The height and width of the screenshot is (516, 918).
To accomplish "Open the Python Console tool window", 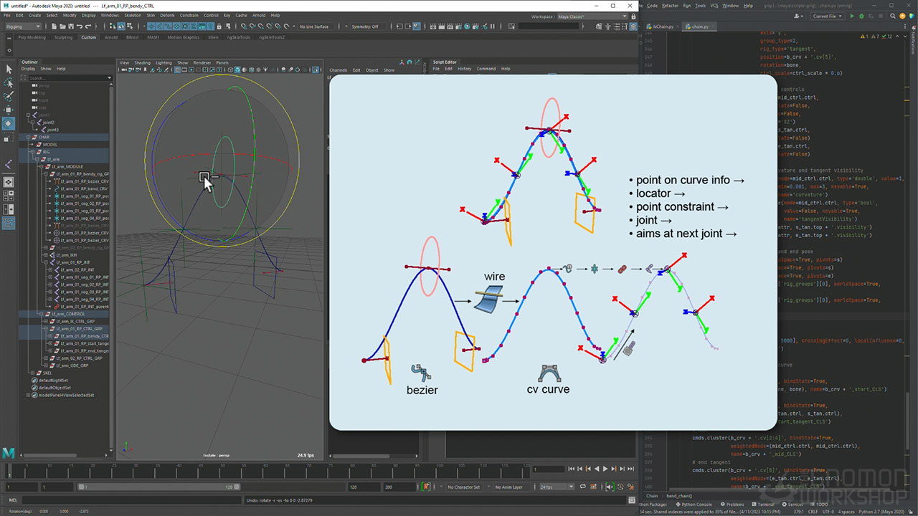I will 694,505.
